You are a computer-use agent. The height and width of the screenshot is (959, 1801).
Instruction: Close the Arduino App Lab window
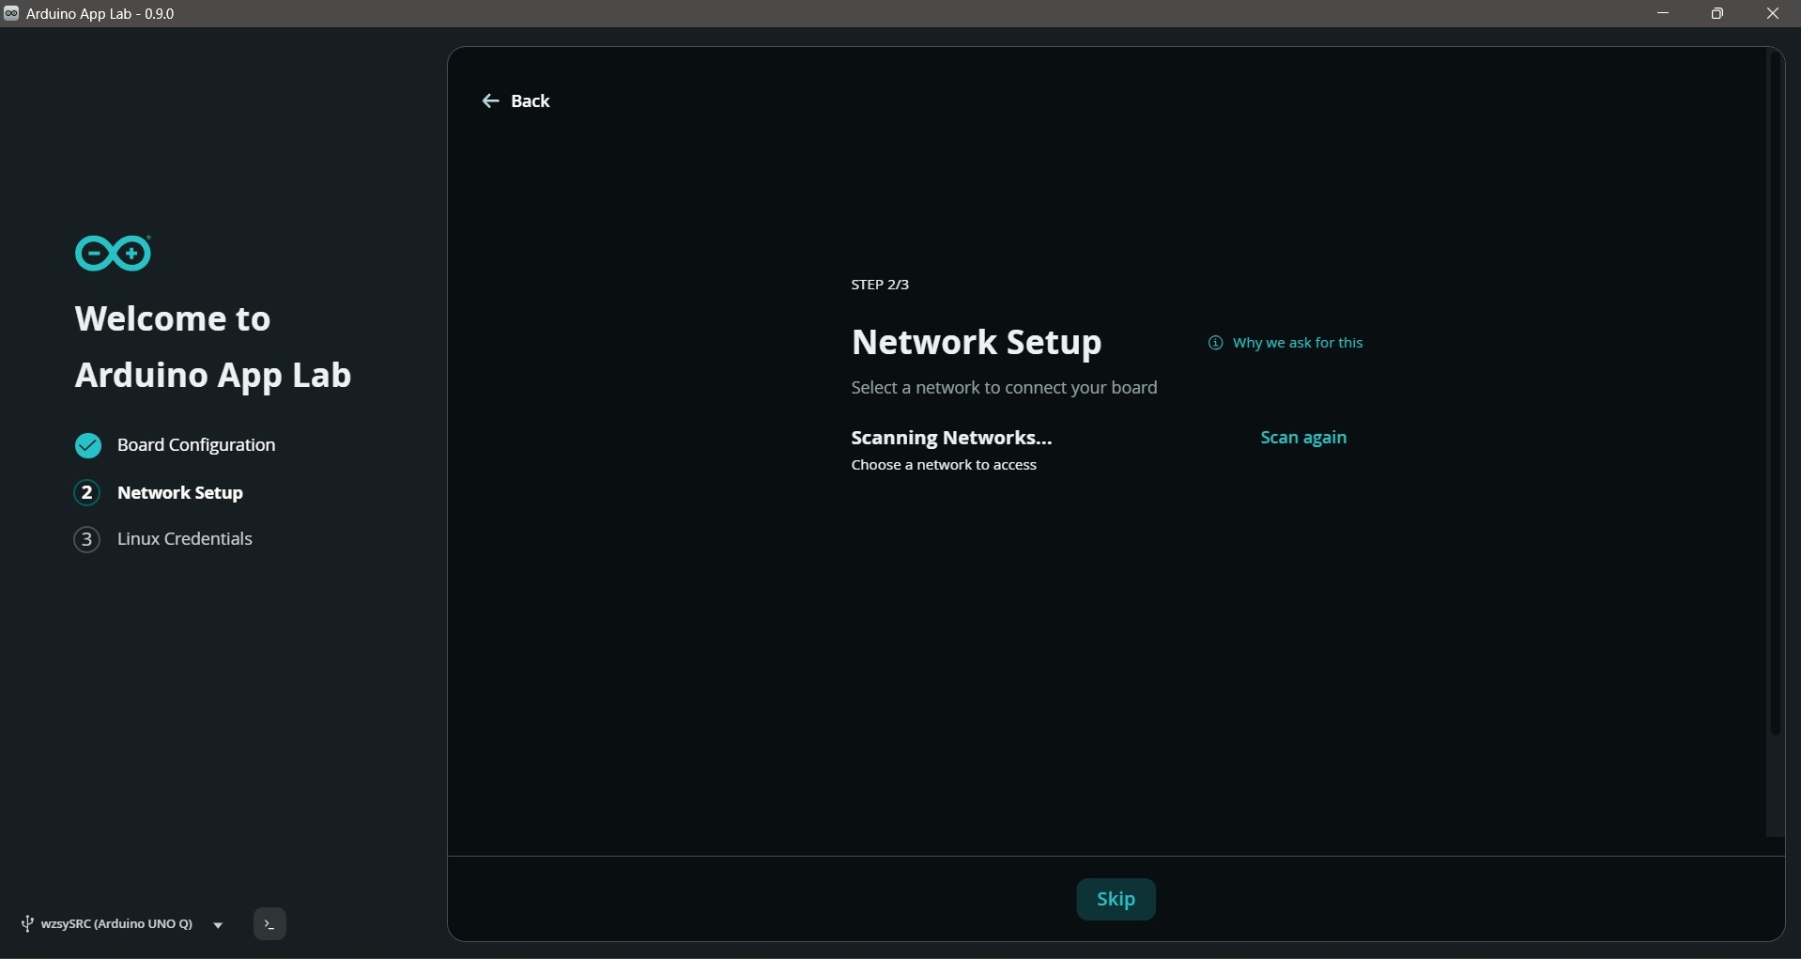[1773, 13]
